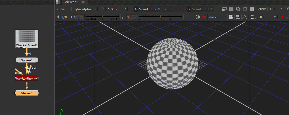Click the gamma value input field

132,17
